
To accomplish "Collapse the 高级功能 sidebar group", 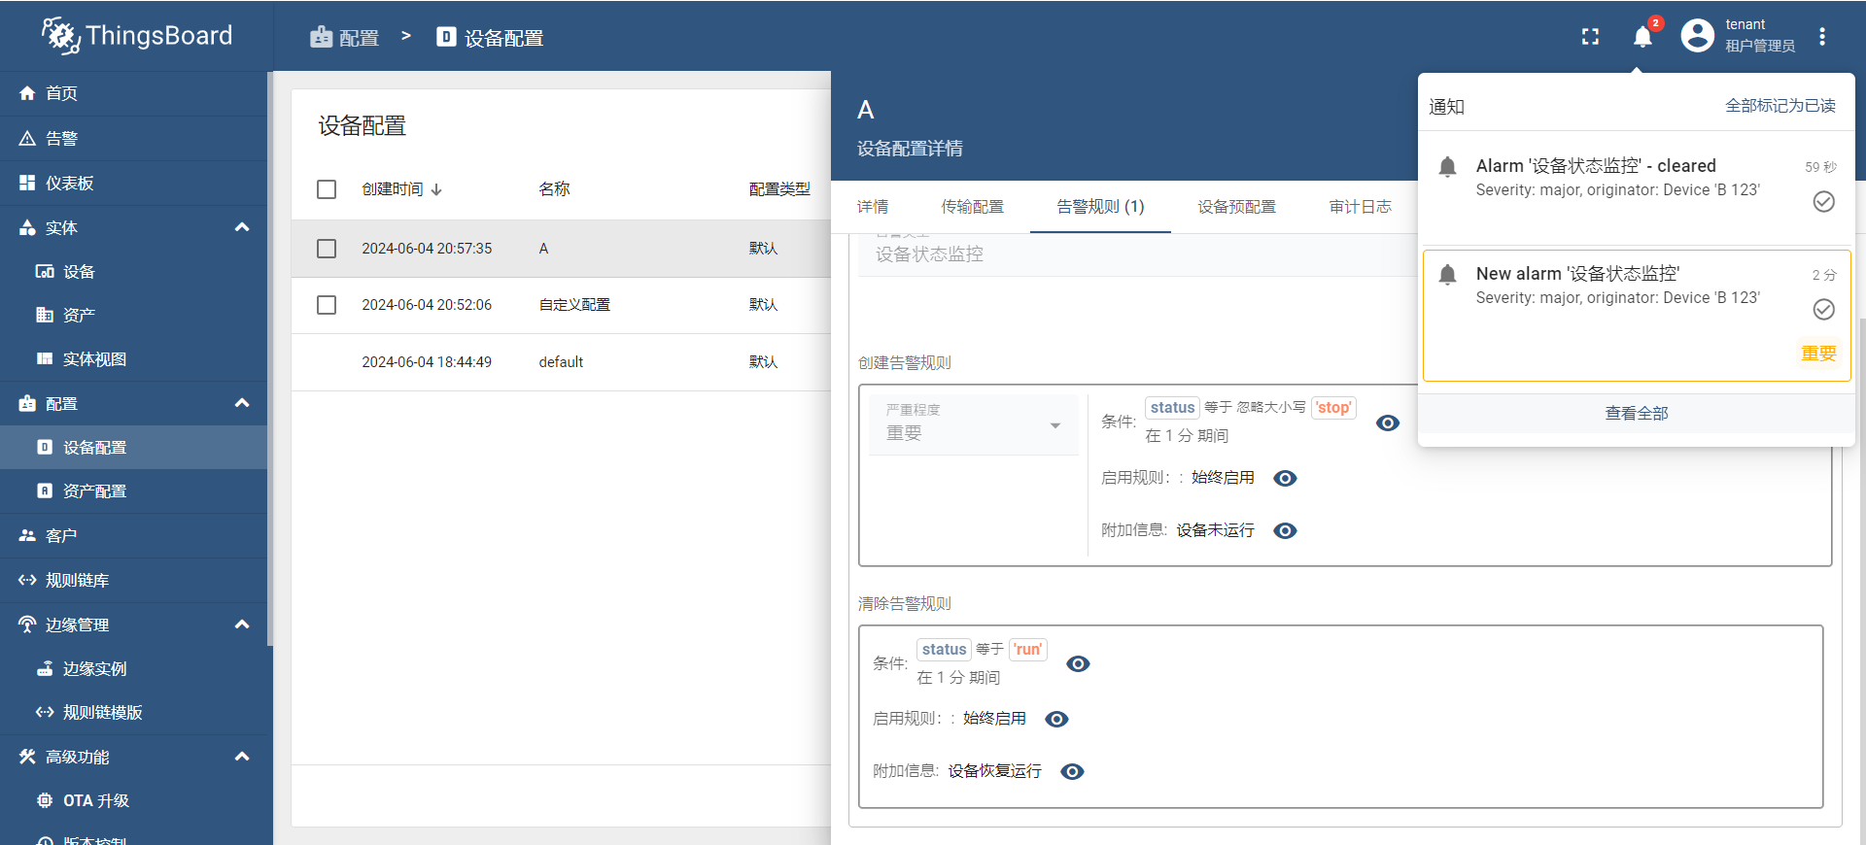I will pyautogui.click(x=242, y=757).
